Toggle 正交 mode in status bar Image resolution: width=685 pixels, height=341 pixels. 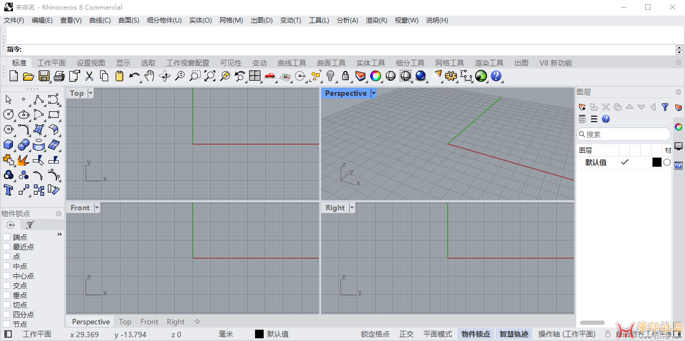pyautogui.click(x=406, y=334)
